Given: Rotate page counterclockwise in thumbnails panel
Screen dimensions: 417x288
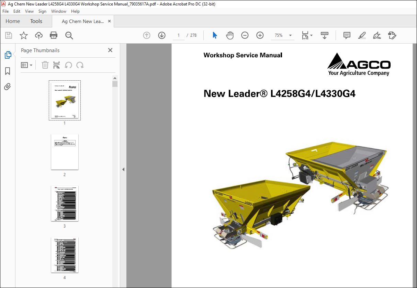Looking at the screenshot, I should 68,65.
